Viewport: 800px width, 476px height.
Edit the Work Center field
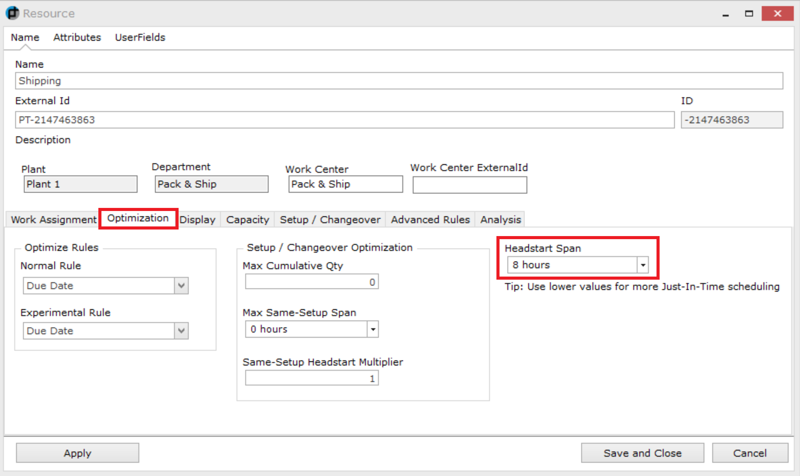tap(346, 184)
